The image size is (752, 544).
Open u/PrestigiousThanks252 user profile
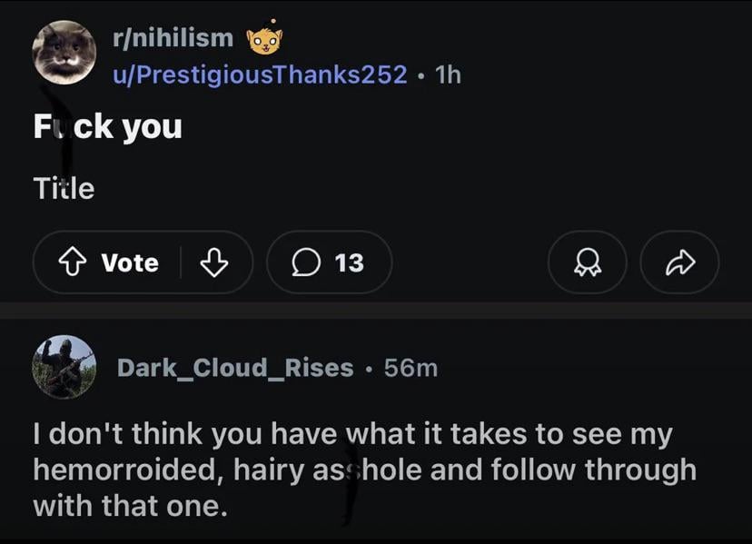click(259, 74)
